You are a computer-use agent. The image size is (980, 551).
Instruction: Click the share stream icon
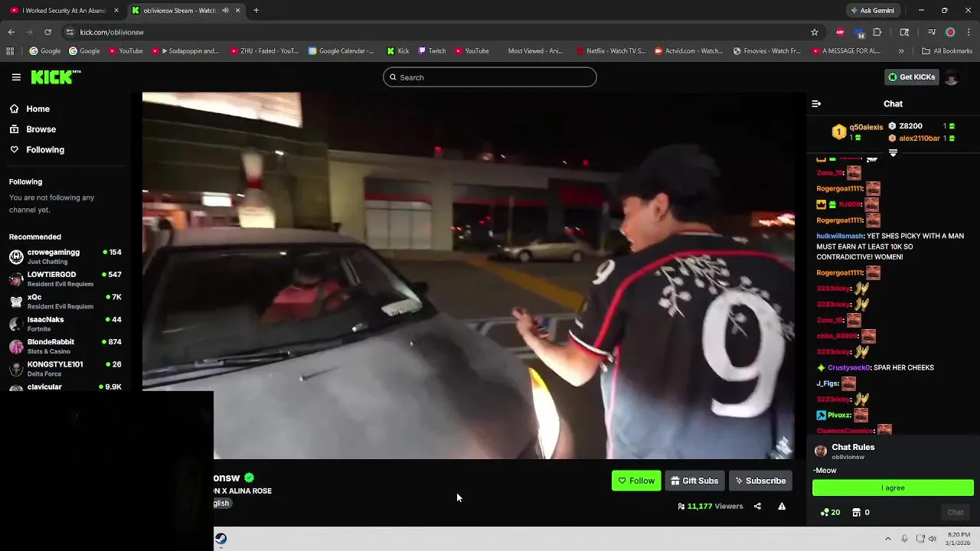pos(757,506)
